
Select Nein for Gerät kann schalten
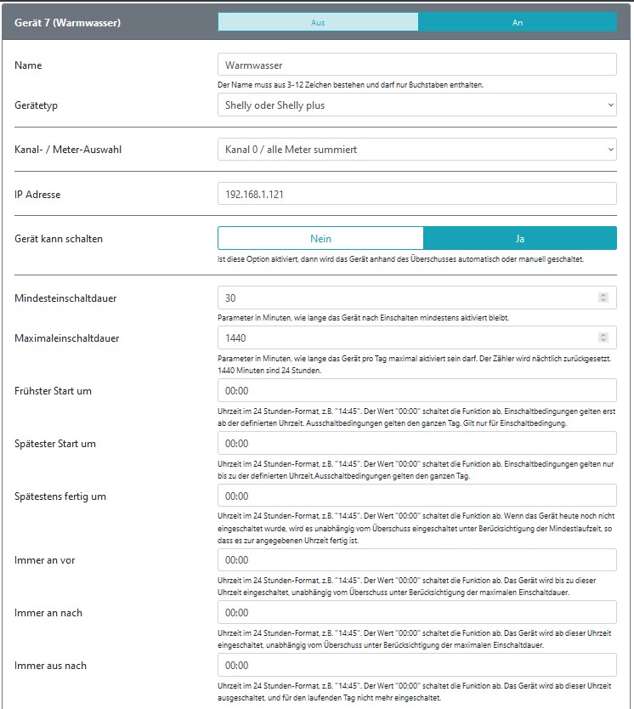pos(320,239)
